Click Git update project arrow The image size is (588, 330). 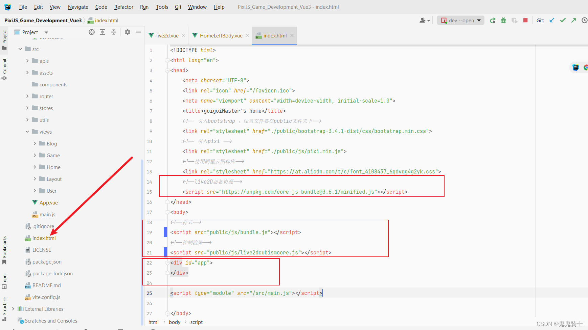[552, 20]
